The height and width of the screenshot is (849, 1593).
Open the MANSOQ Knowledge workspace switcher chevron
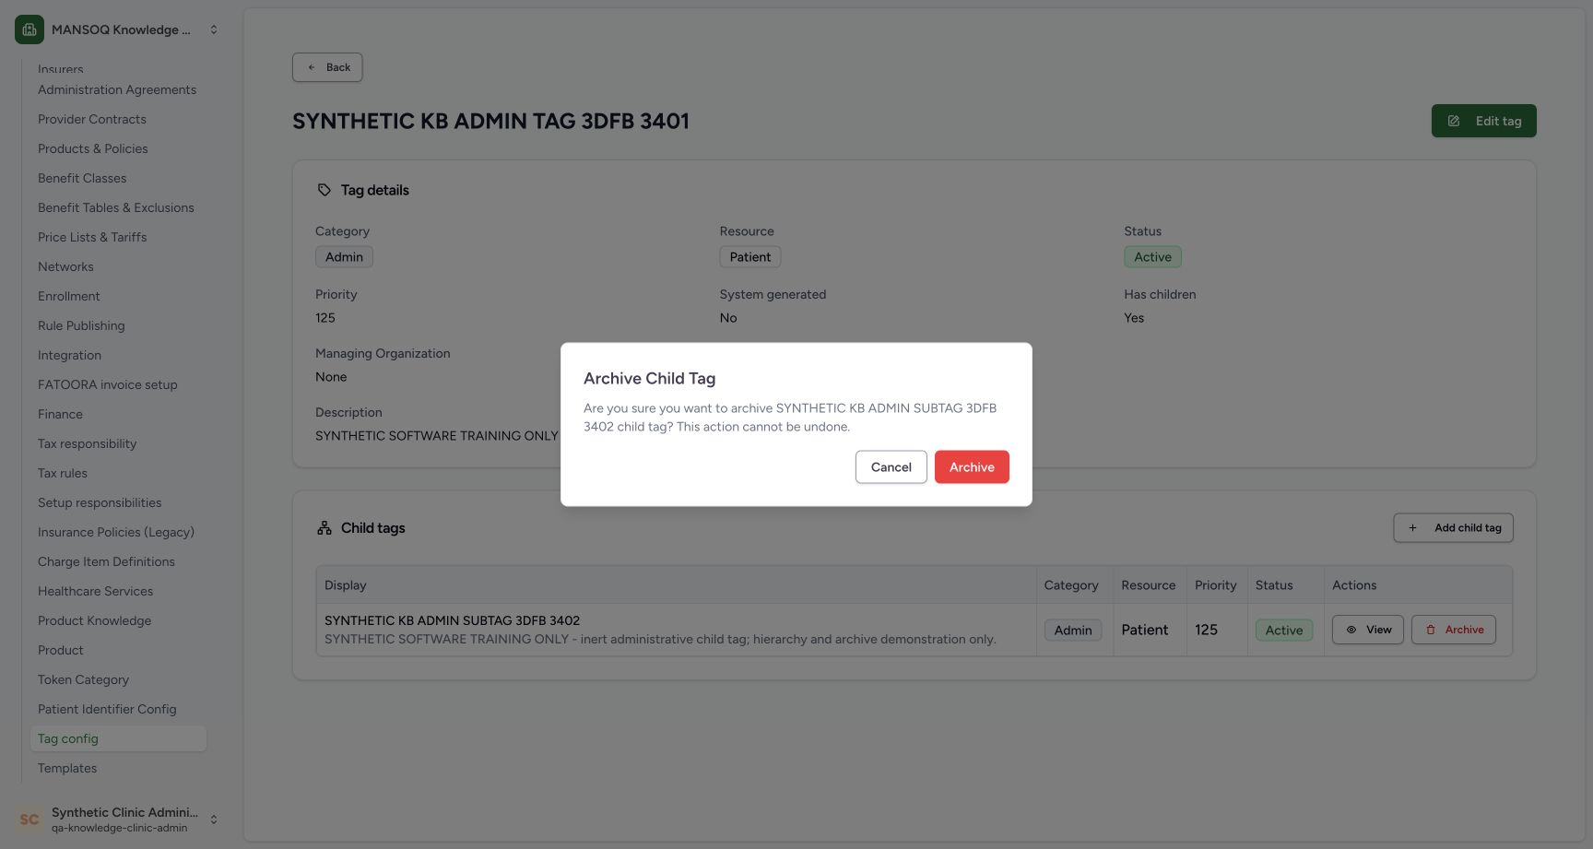[214, 29]
